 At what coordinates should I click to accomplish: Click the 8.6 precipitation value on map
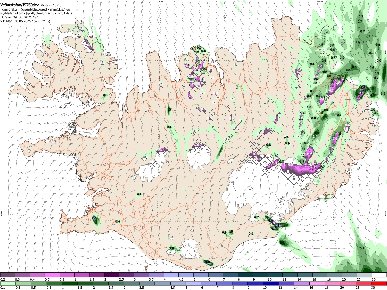(363, 88)
